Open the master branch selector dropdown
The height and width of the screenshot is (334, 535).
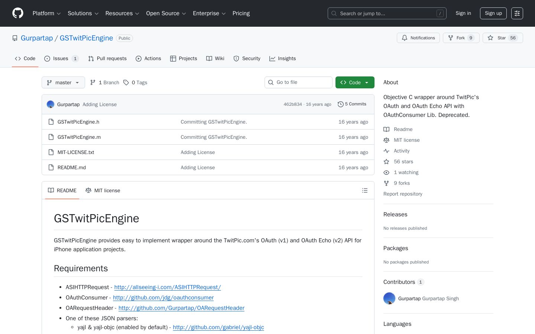pyautogui.click(x=63, y=82)
